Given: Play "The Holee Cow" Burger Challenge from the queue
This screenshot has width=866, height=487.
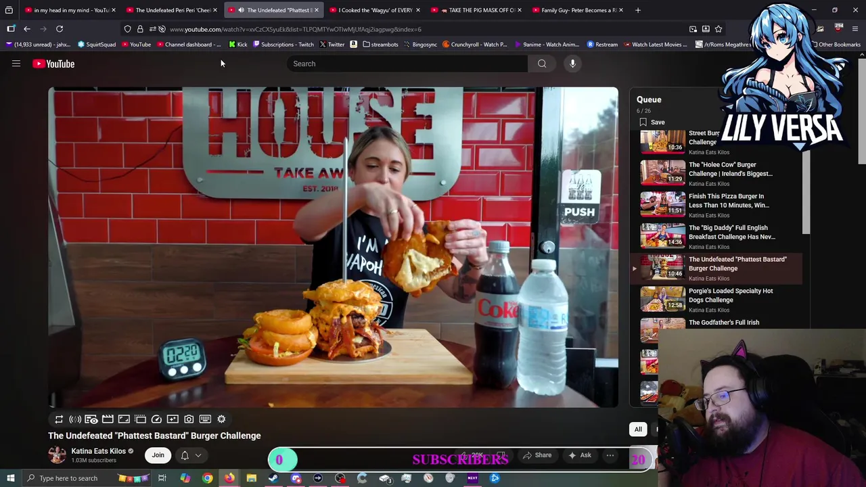Looking at the screenshot, I should (x=717, y=174).
